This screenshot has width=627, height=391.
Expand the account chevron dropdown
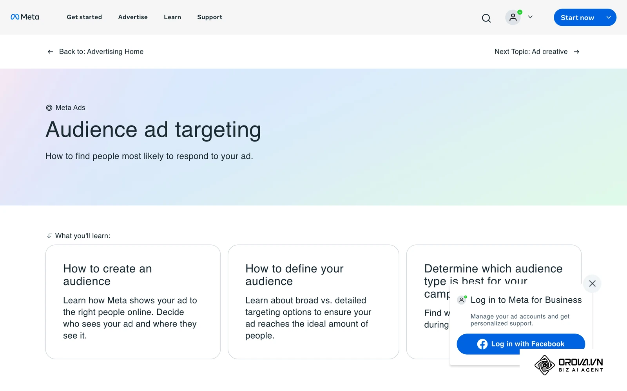(x=530, y=17)
